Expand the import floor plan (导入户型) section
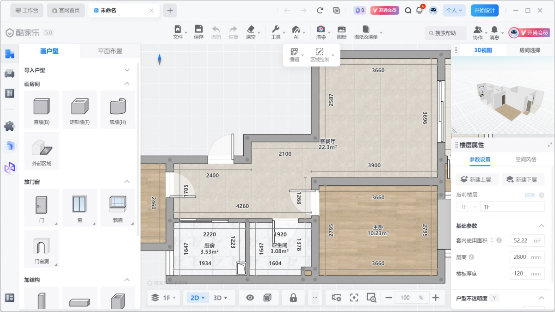Image resolution: width=555 pixels, height=312 pixels. (127, 70)
